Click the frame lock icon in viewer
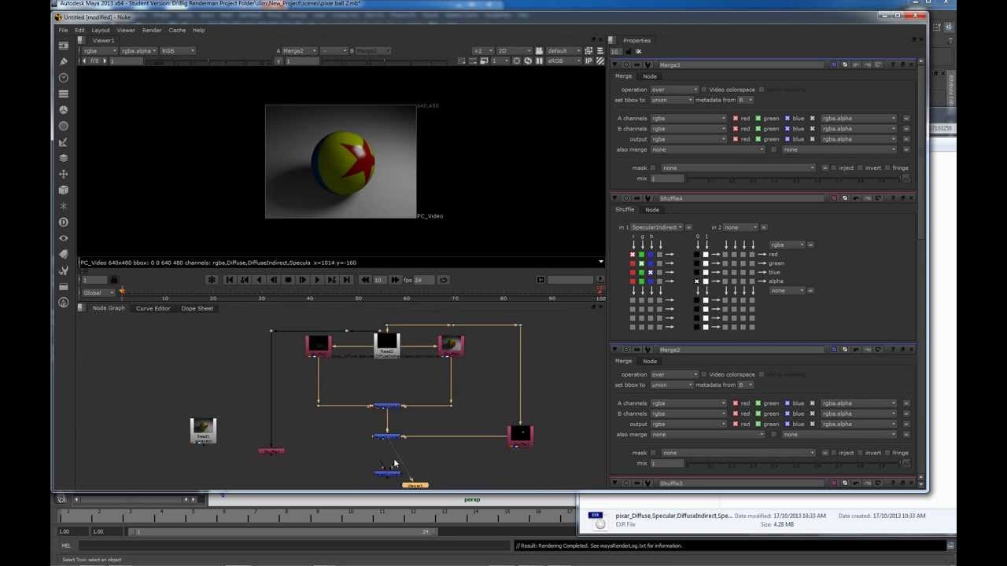 coord(113,280)
